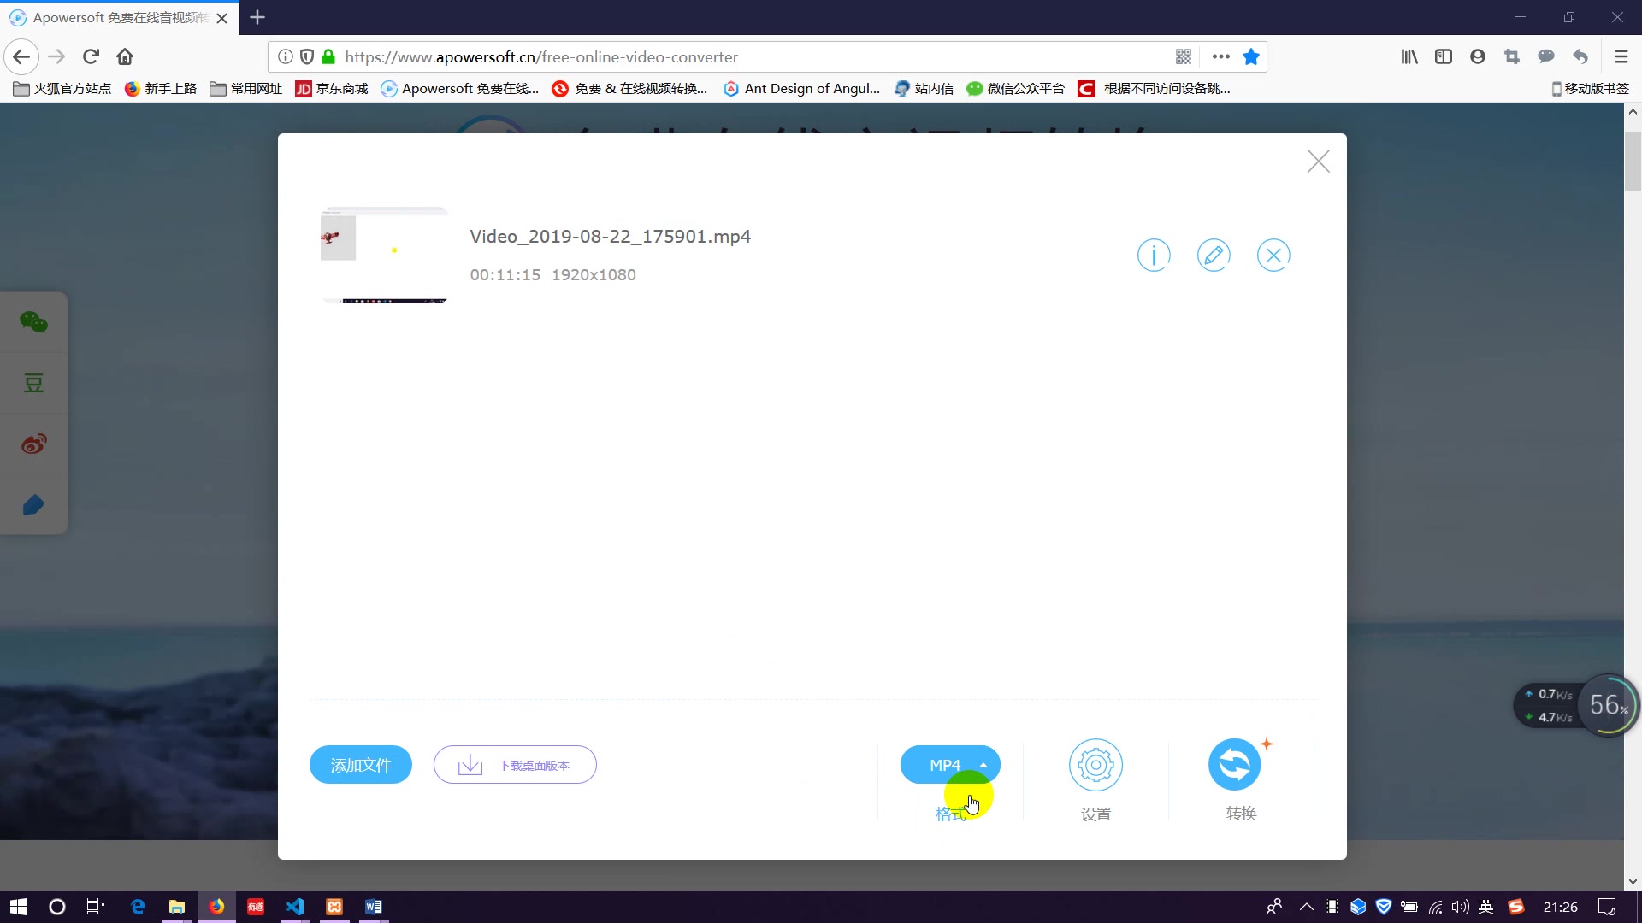Click the Weibo icon in sidebar
Image resolution: width=1642 pixels, height=923 pixels.
(34, 445)
